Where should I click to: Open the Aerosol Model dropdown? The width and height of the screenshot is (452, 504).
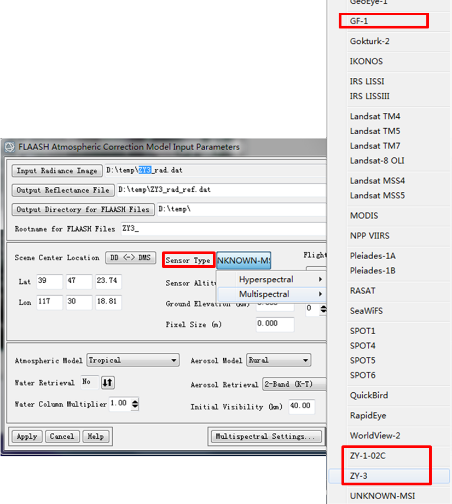(x=279, y=360)
